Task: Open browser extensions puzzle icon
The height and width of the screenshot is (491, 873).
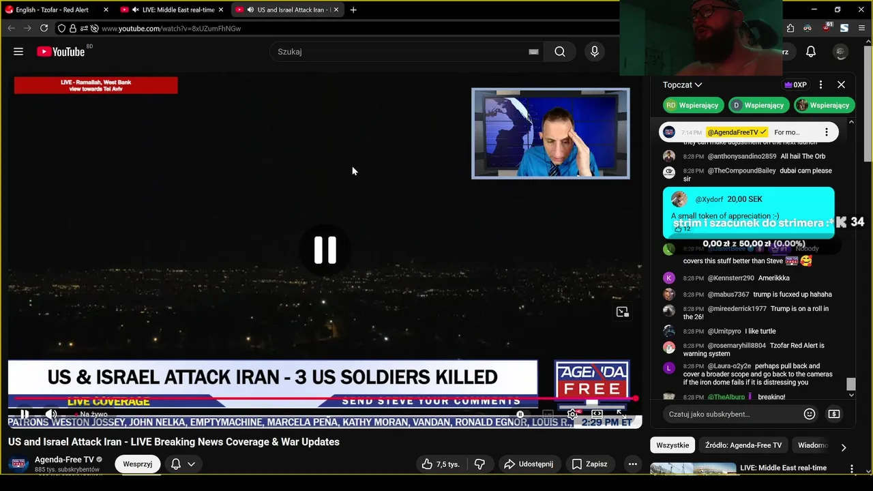Action: point(790,28)
